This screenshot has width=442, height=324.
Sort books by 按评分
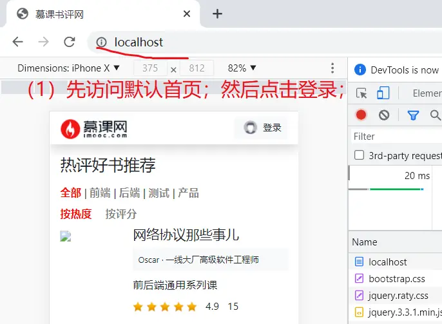[121, 214]
